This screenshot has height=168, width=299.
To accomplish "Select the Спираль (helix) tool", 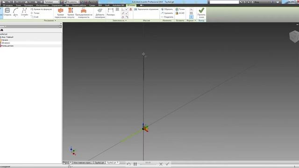I will coord(7,12).
